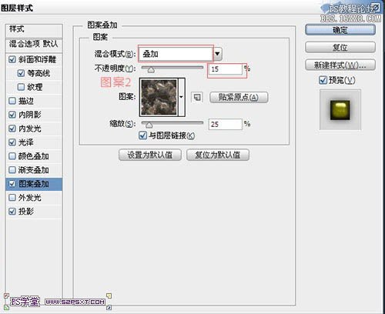This screenshot has height=314, width=385.
Task: Click the 贴紧原点 snap to origin button
Action: [x=239, y=98]
